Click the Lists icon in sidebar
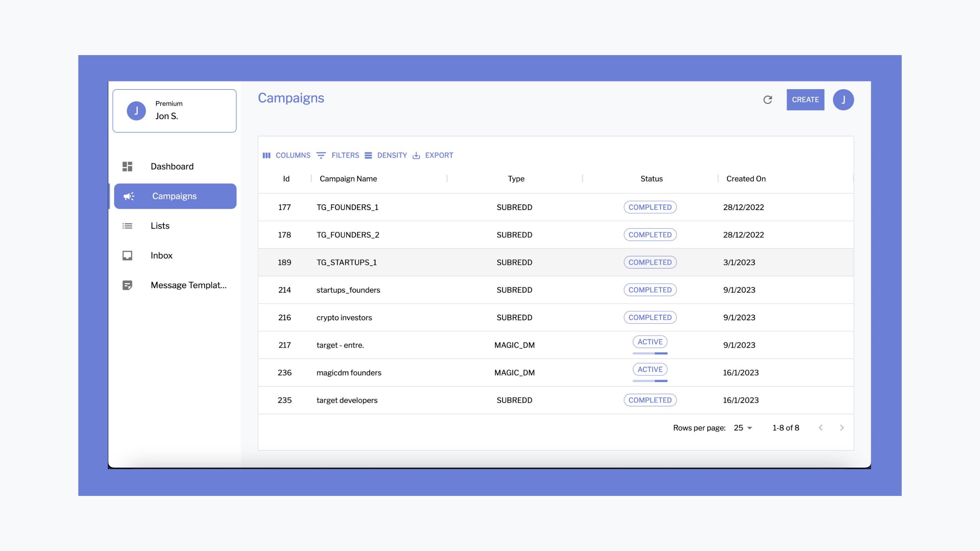Image resolution: width=980 pixels, height=551 pixels. click(x=127, y=226)
